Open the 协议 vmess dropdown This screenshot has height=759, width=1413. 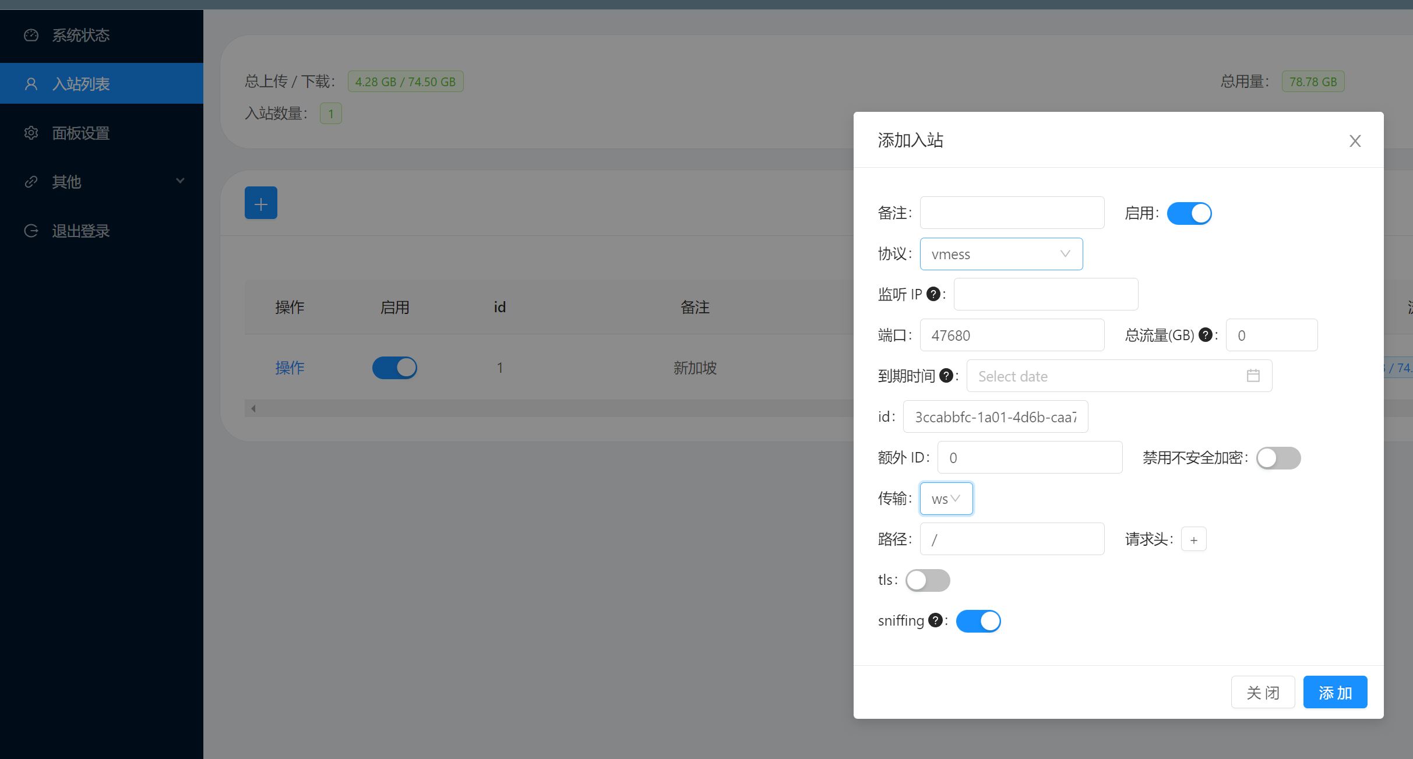click(1001, 254)
